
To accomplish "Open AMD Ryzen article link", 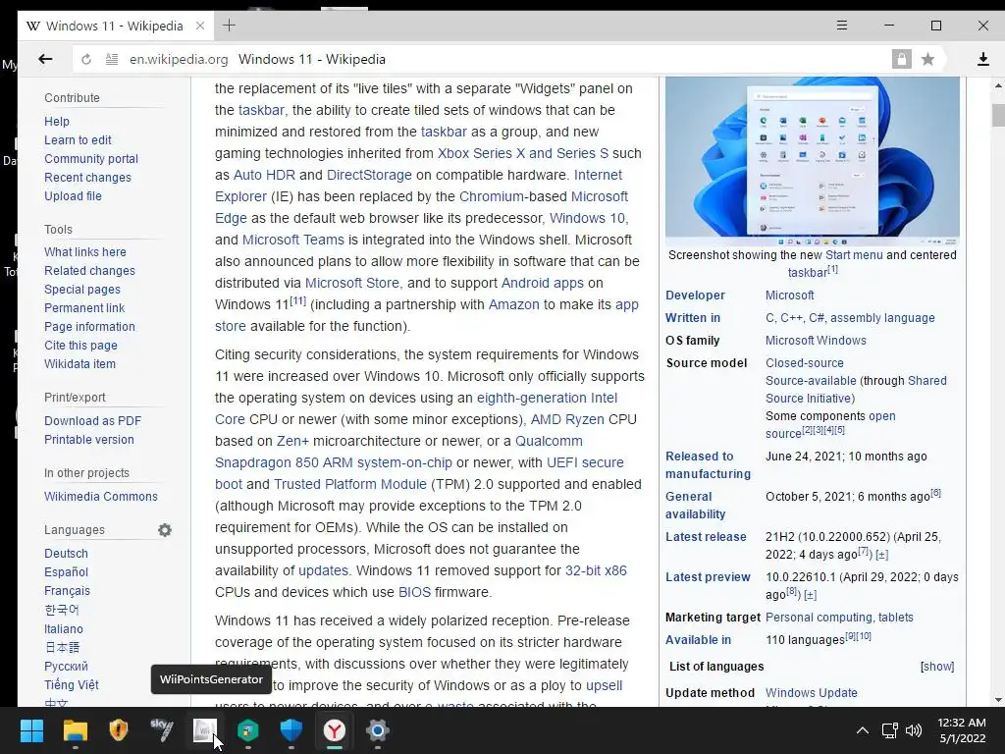I will pyautogui.click(x=567, y=419).
